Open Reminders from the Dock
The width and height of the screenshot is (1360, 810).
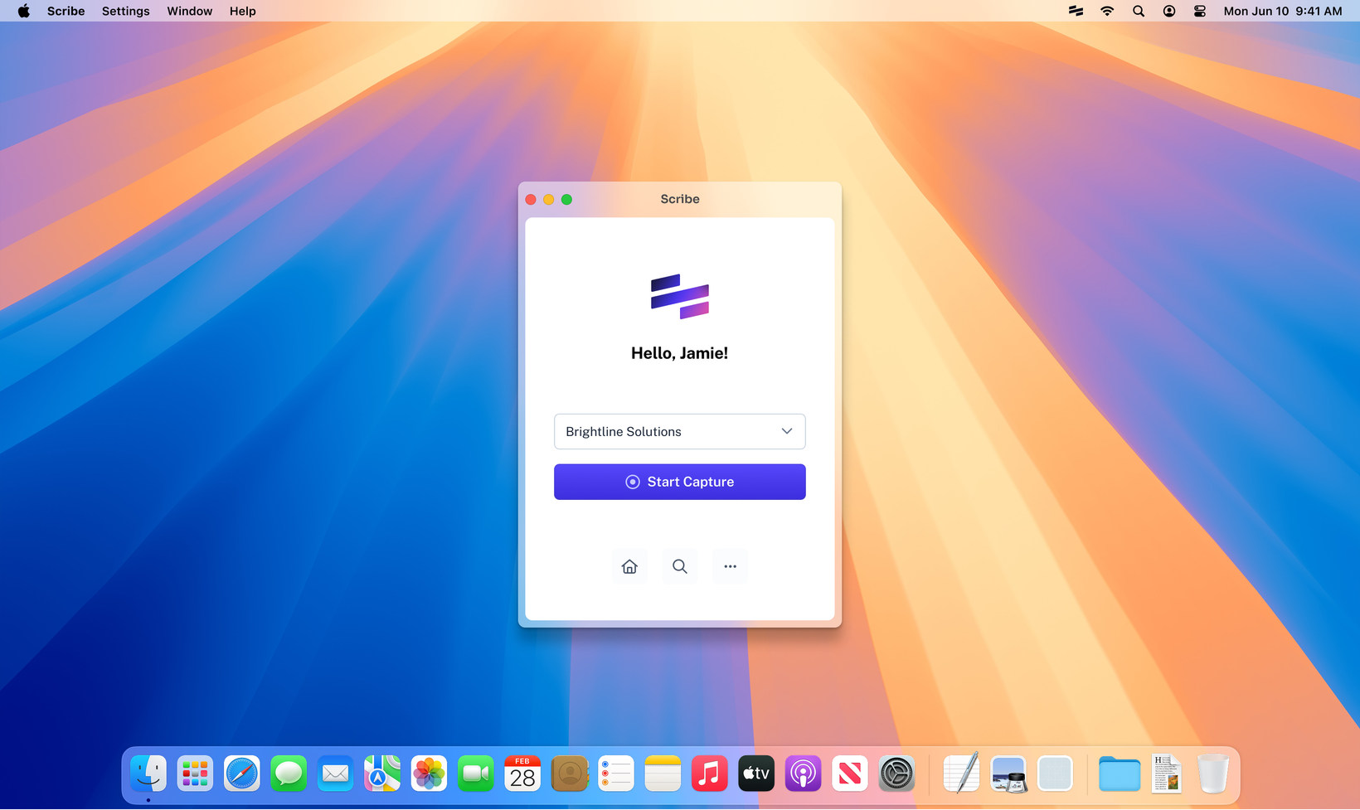tap(616, 774)
